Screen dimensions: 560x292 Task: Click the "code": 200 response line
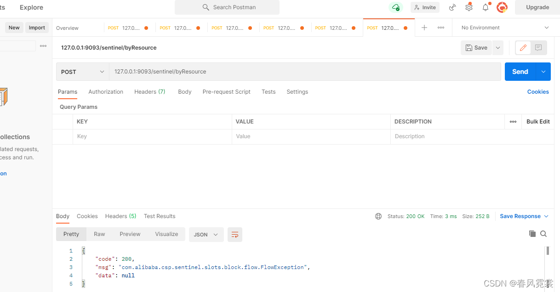pos(115,259)
